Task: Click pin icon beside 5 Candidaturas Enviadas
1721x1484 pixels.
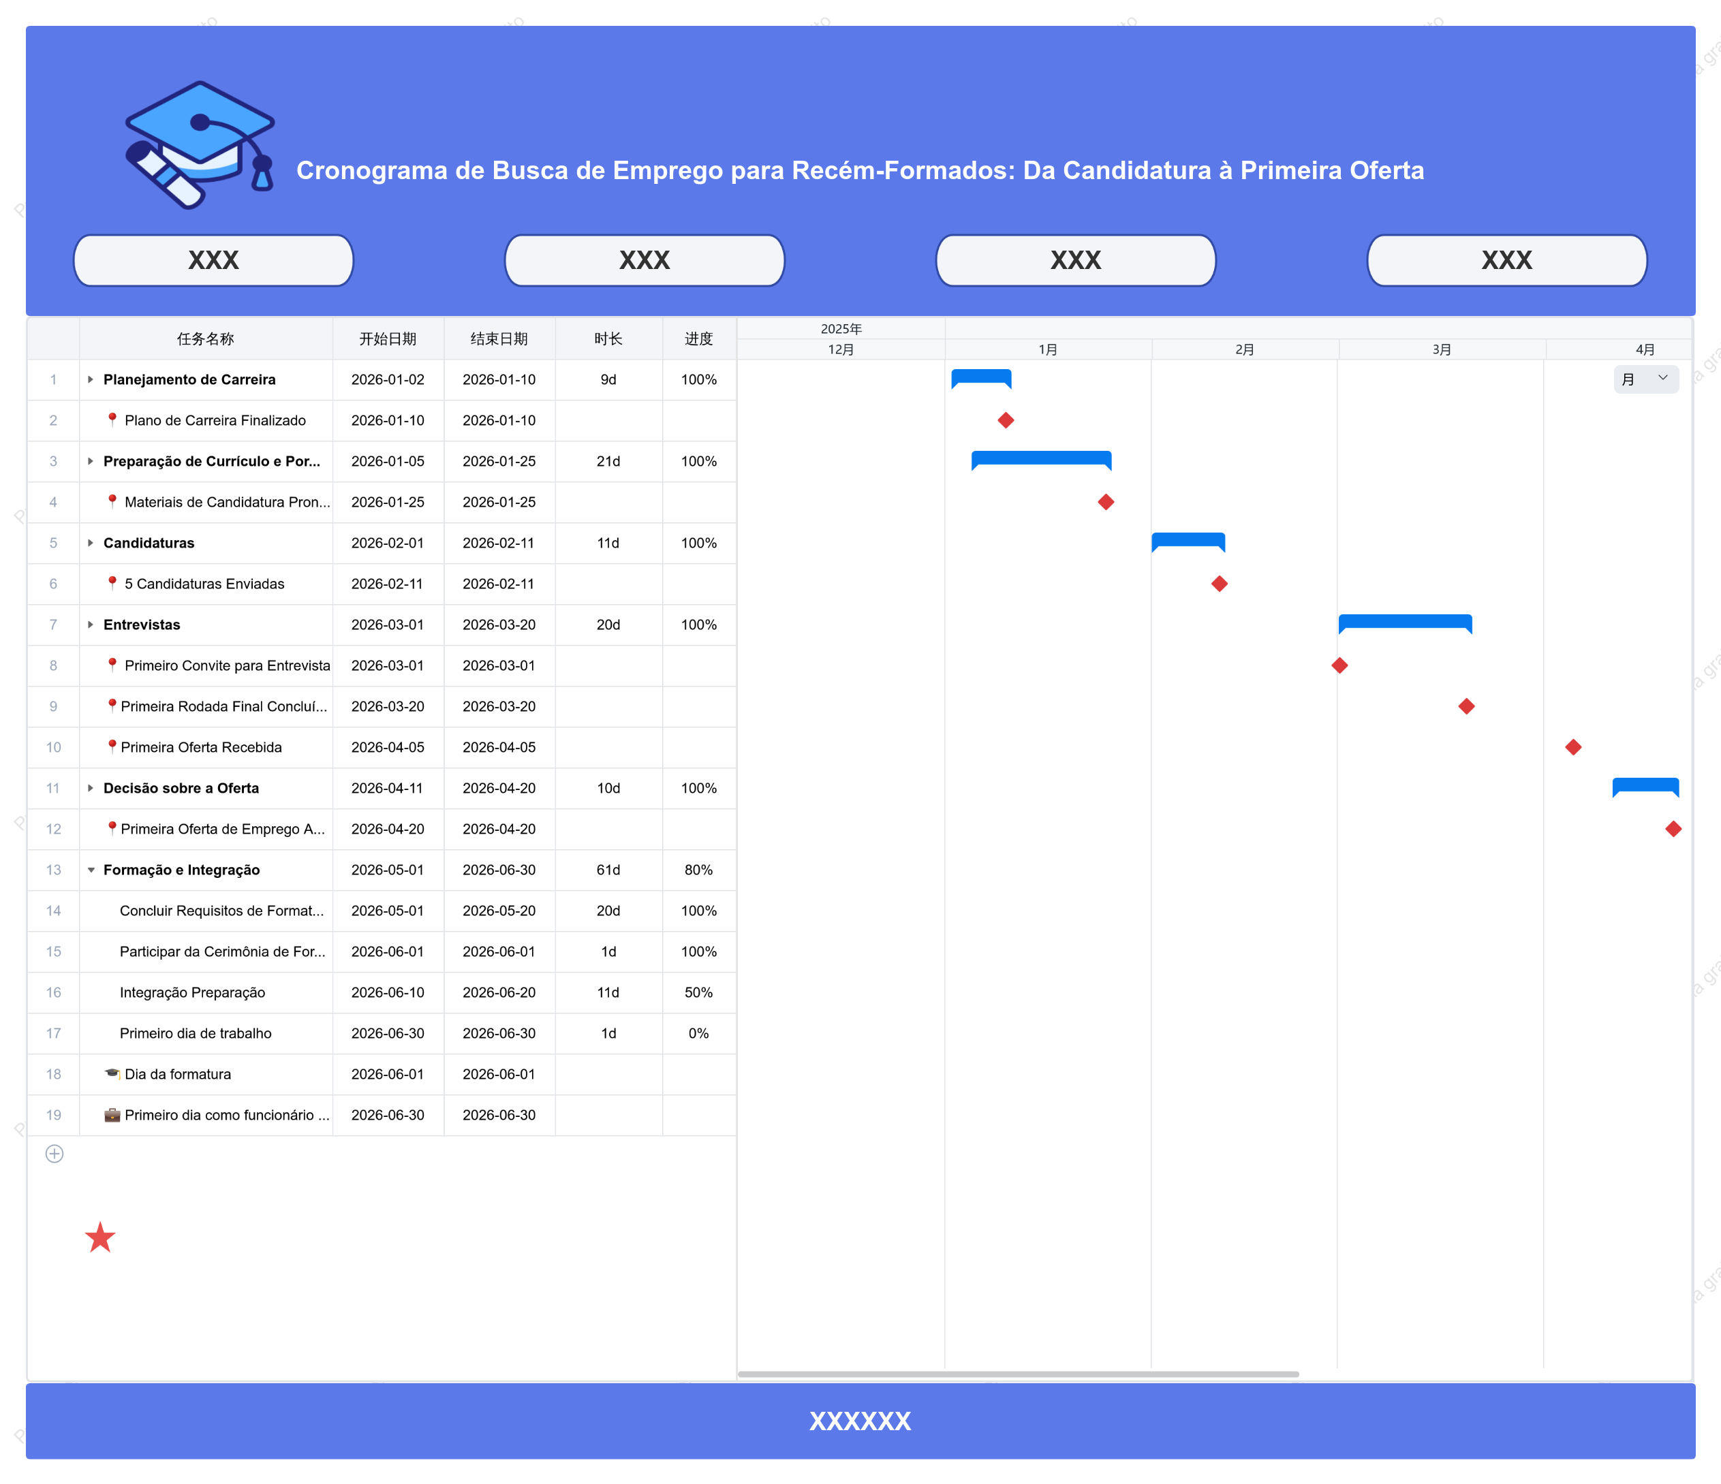Action: pos(112,583)
